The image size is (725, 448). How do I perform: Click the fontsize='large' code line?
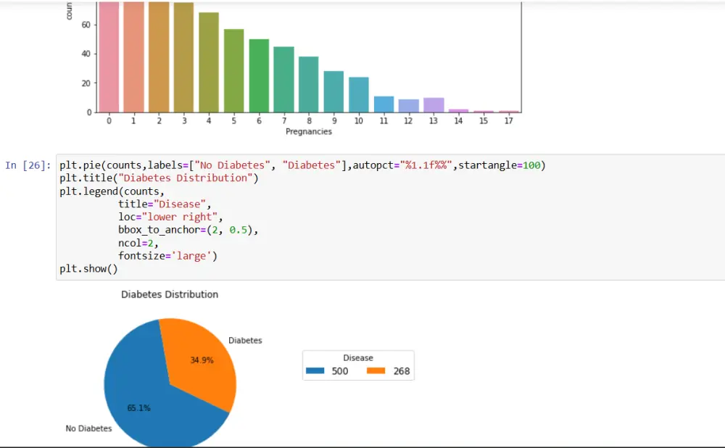pyautogui.click(x=167, y=256)
